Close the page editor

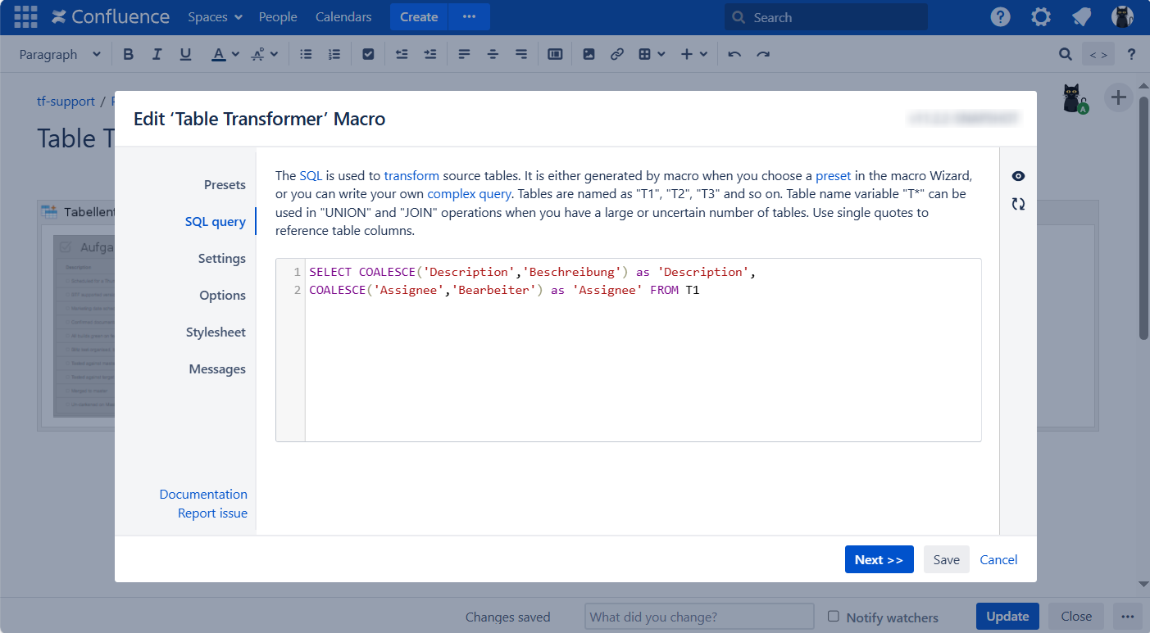click(x=1076, y=616)
